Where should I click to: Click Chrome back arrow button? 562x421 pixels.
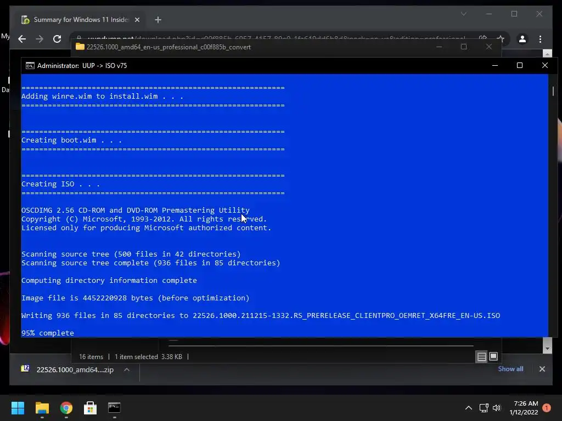coord(22,39)
